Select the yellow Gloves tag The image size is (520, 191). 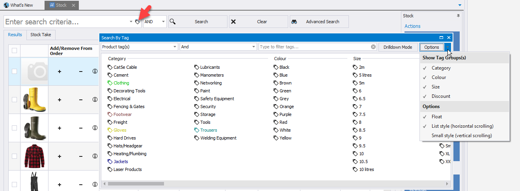[x=120, y=130]
